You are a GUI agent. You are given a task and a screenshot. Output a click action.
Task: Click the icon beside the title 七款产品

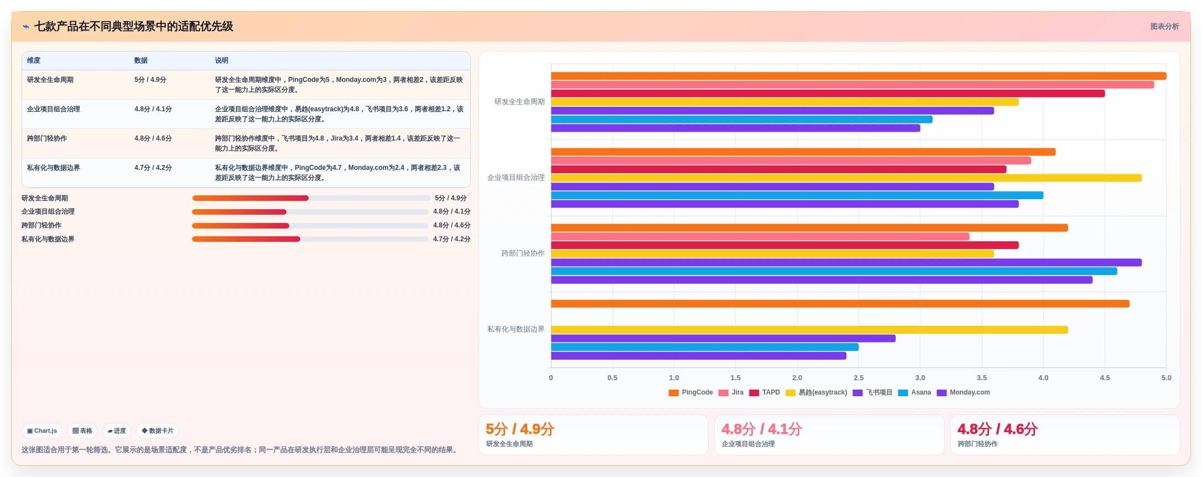26,27
